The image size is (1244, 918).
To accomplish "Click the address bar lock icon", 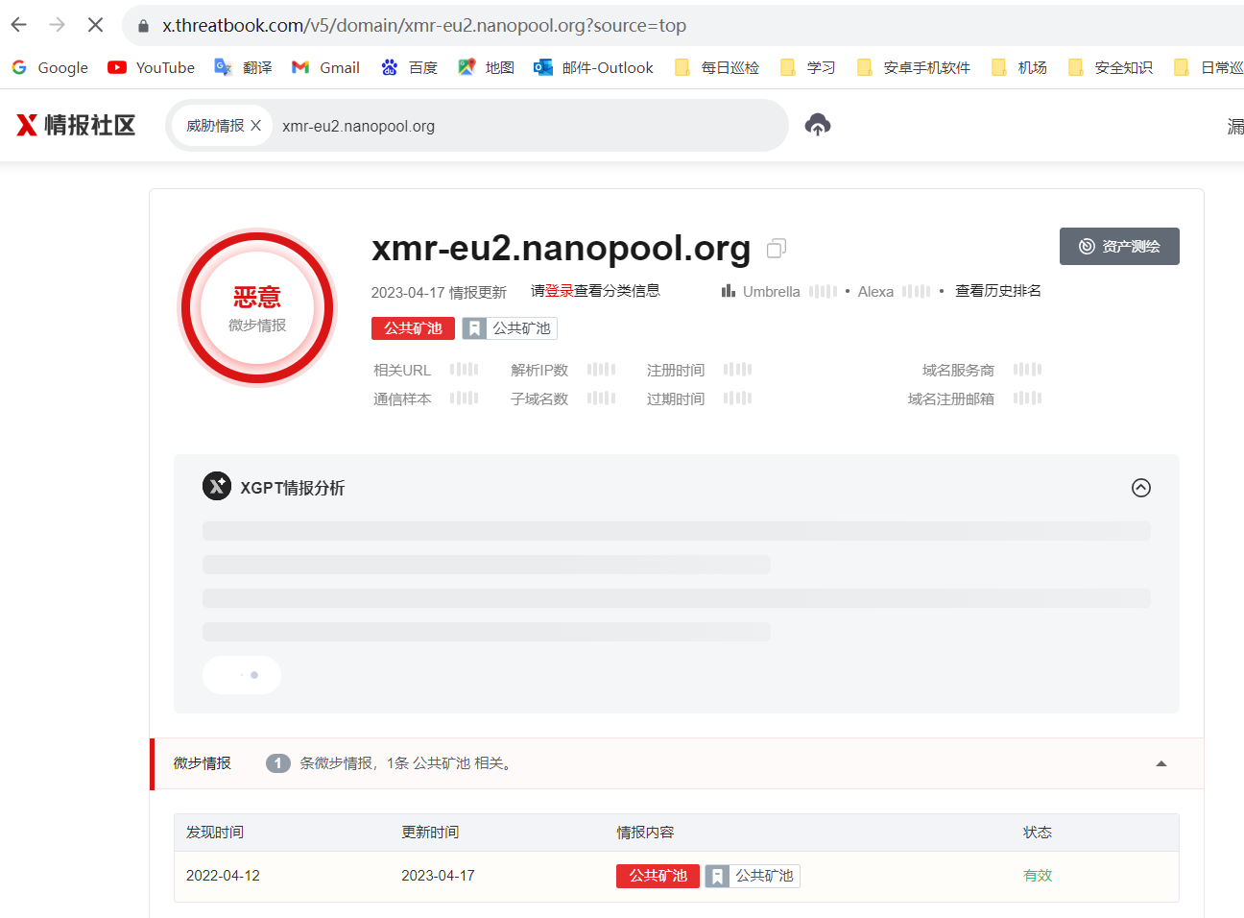I will [x=143, y=26].
